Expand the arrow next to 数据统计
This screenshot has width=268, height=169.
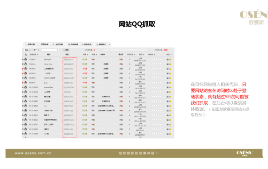pyautogui.click(x=110, y=45)
